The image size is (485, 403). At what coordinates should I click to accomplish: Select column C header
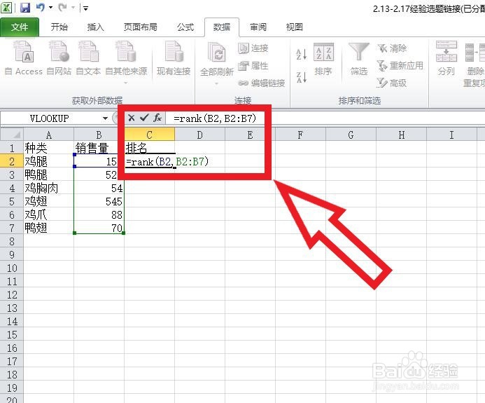(x=149, y=135)
